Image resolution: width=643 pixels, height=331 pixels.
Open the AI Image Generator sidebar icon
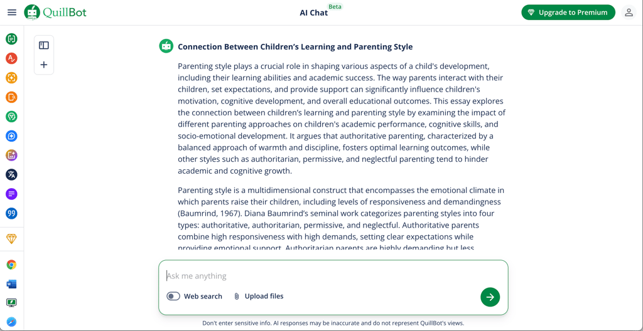[11, 155]
